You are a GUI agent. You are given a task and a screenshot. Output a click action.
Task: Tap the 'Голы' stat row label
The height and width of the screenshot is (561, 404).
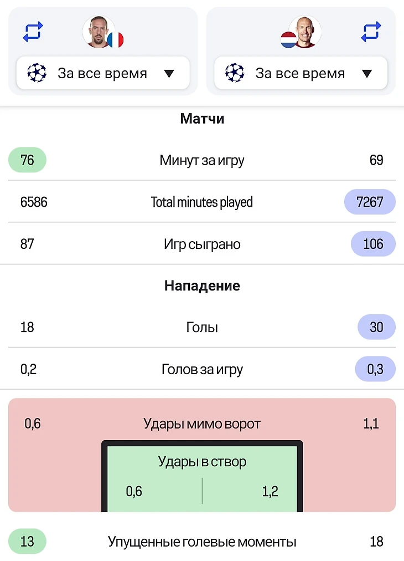(x=202, y=327)
